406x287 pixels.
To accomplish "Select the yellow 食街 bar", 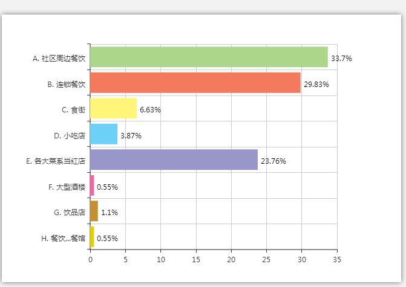I will click(114, 109).
